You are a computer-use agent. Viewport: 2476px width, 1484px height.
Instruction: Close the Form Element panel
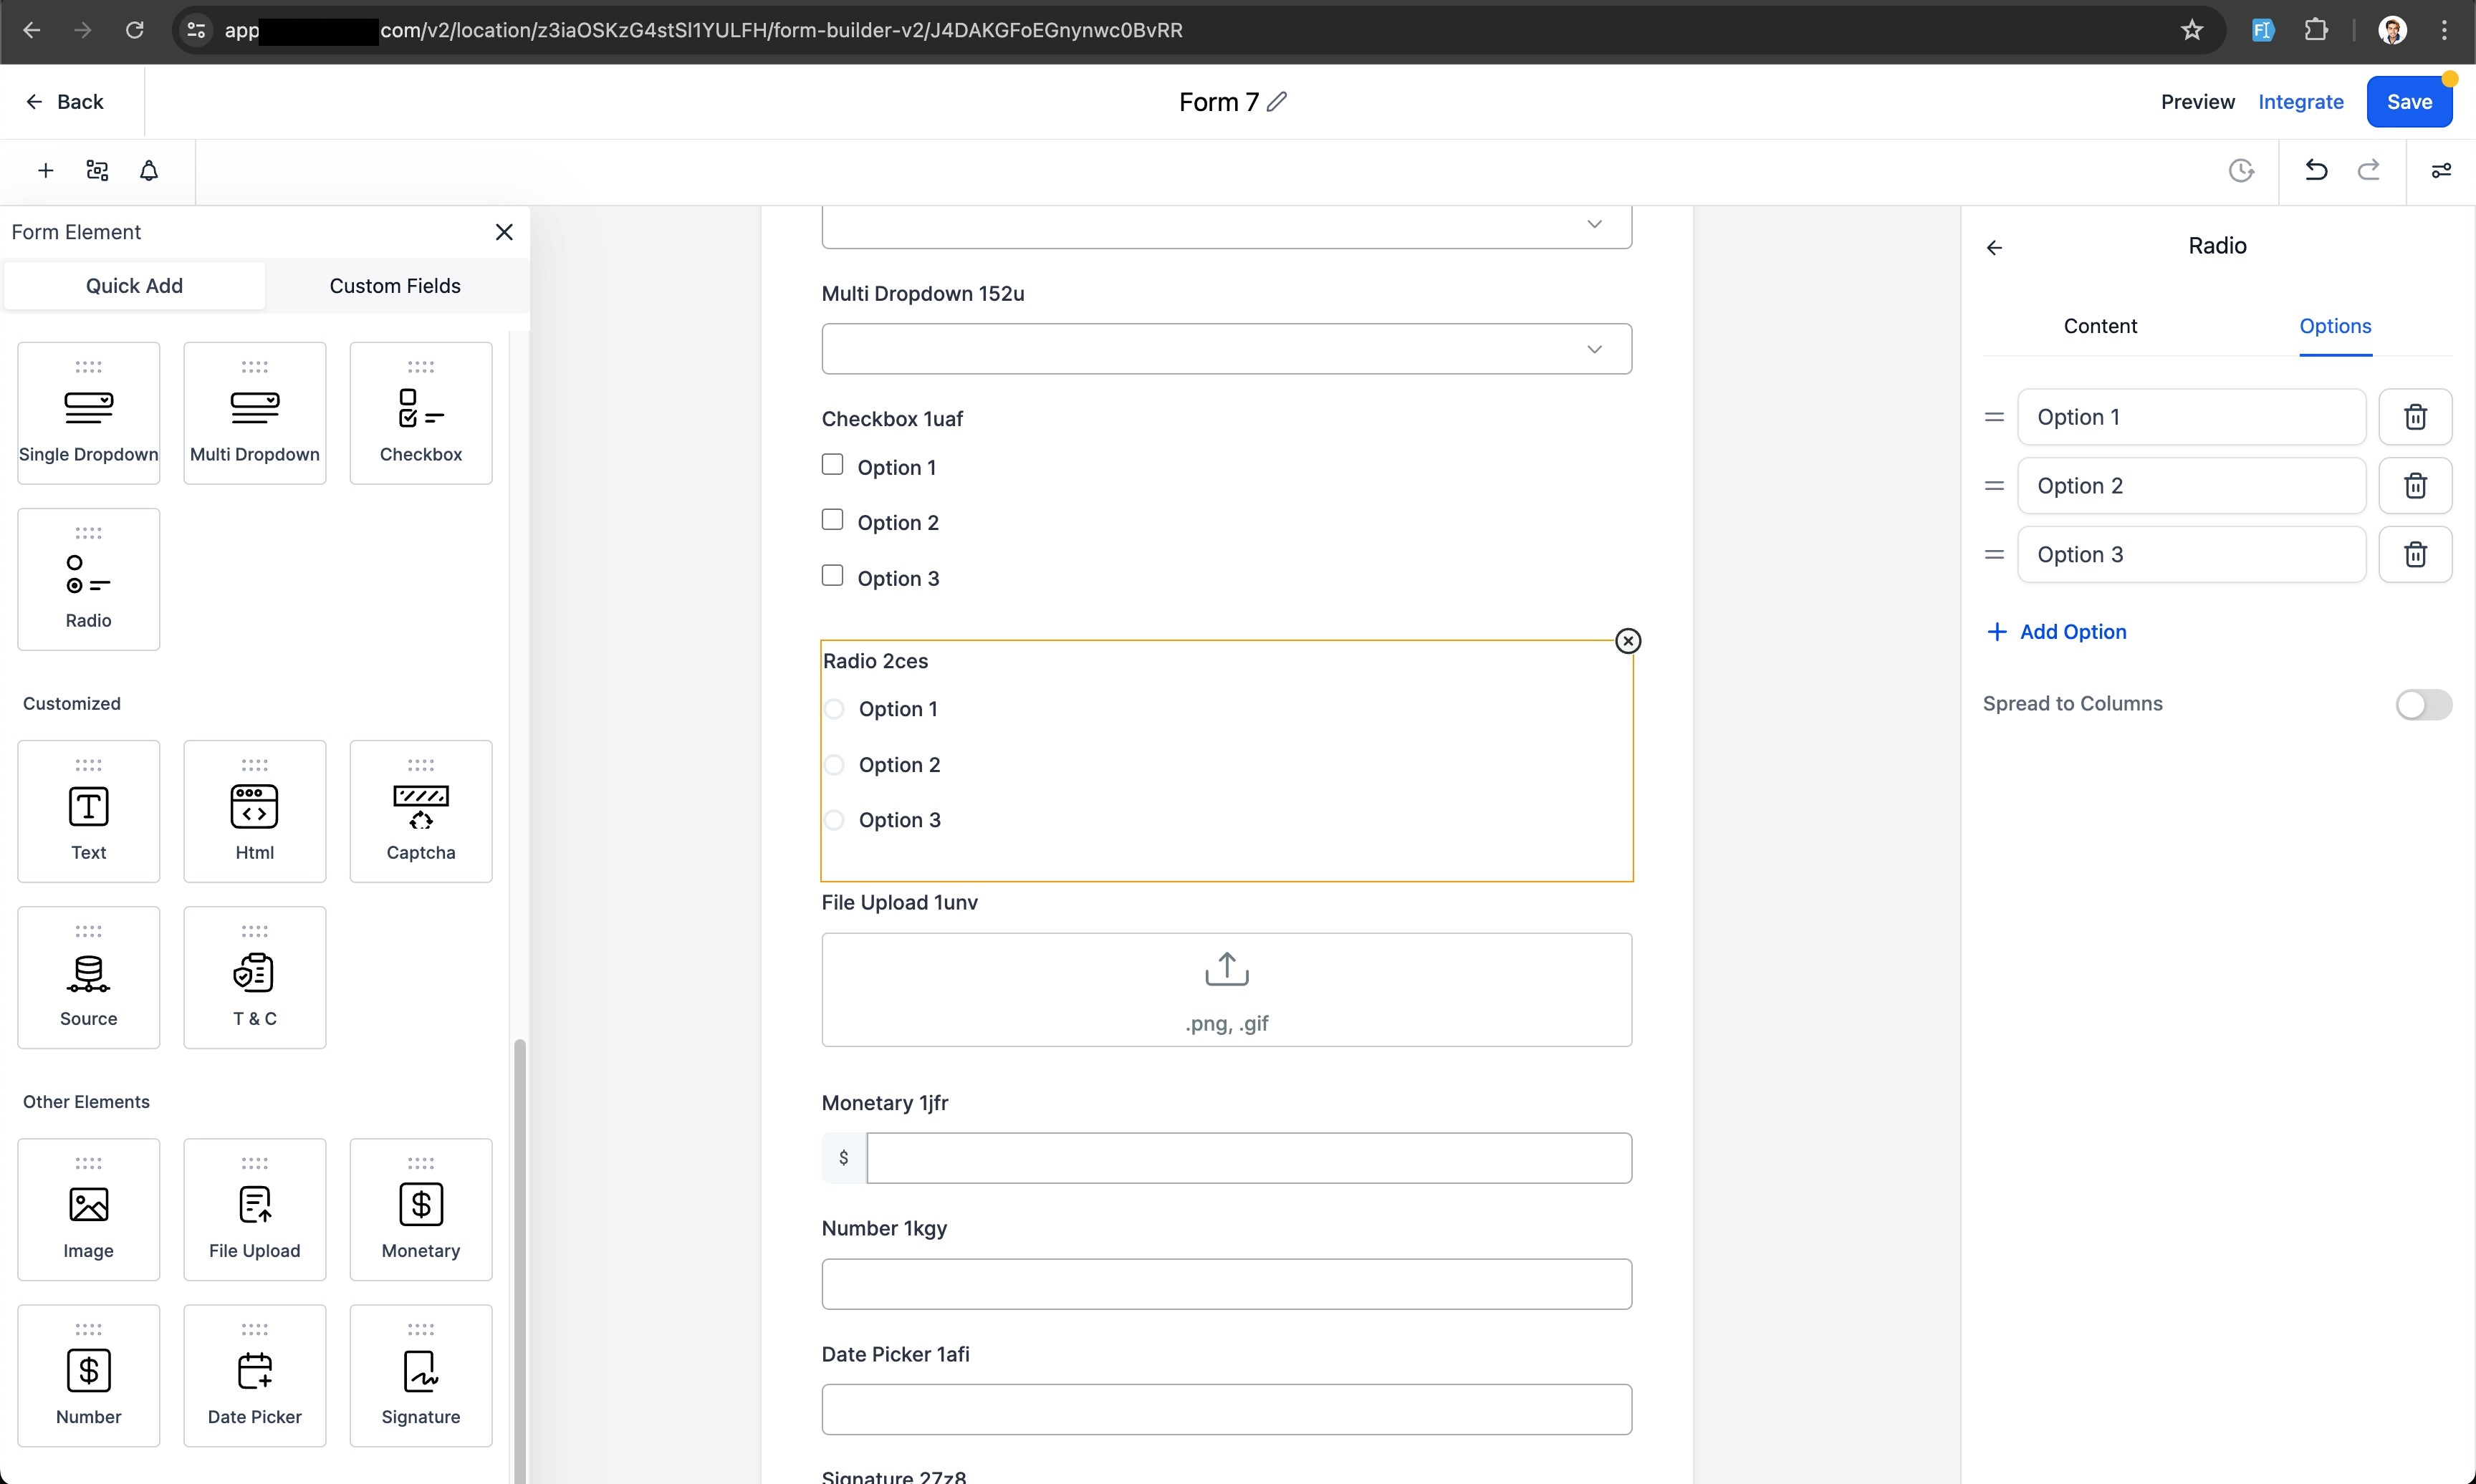[x=504, y=232]
